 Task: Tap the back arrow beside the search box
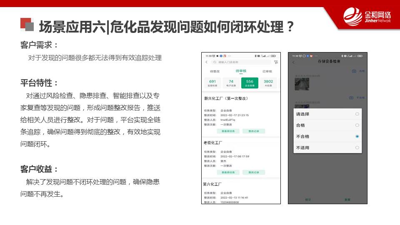206,62
